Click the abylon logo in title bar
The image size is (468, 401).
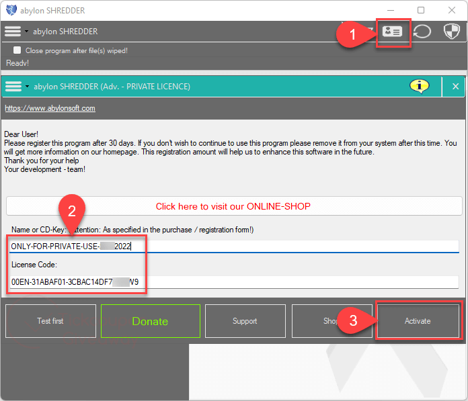(11, 10)
